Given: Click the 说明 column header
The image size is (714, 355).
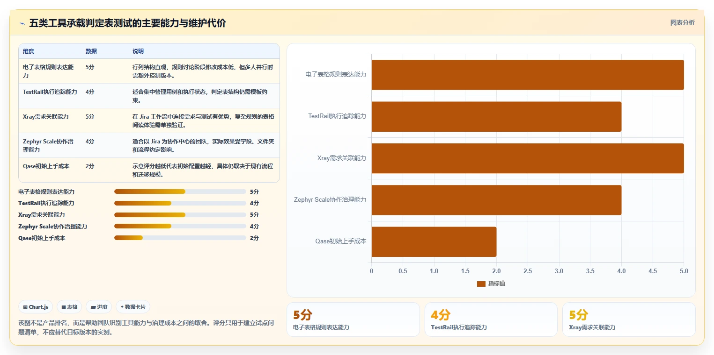Looking at the screenshot, I should 138,51.
